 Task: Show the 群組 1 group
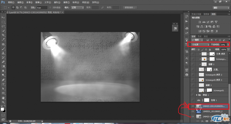(x=193, y=95)
